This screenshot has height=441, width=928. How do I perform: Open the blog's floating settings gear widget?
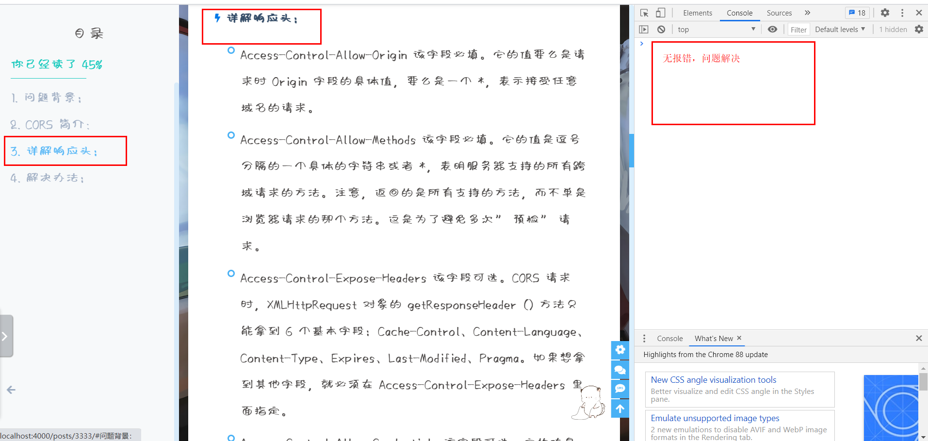(619, 350)
